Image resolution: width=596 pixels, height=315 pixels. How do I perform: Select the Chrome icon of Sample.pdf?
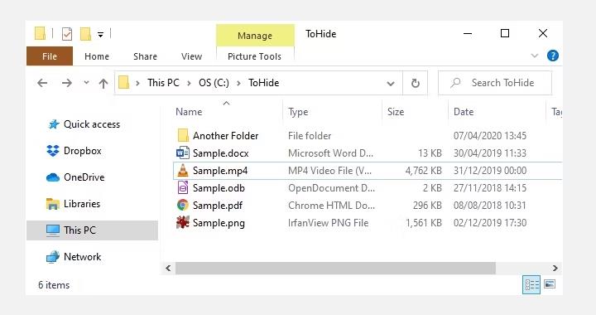183,206
